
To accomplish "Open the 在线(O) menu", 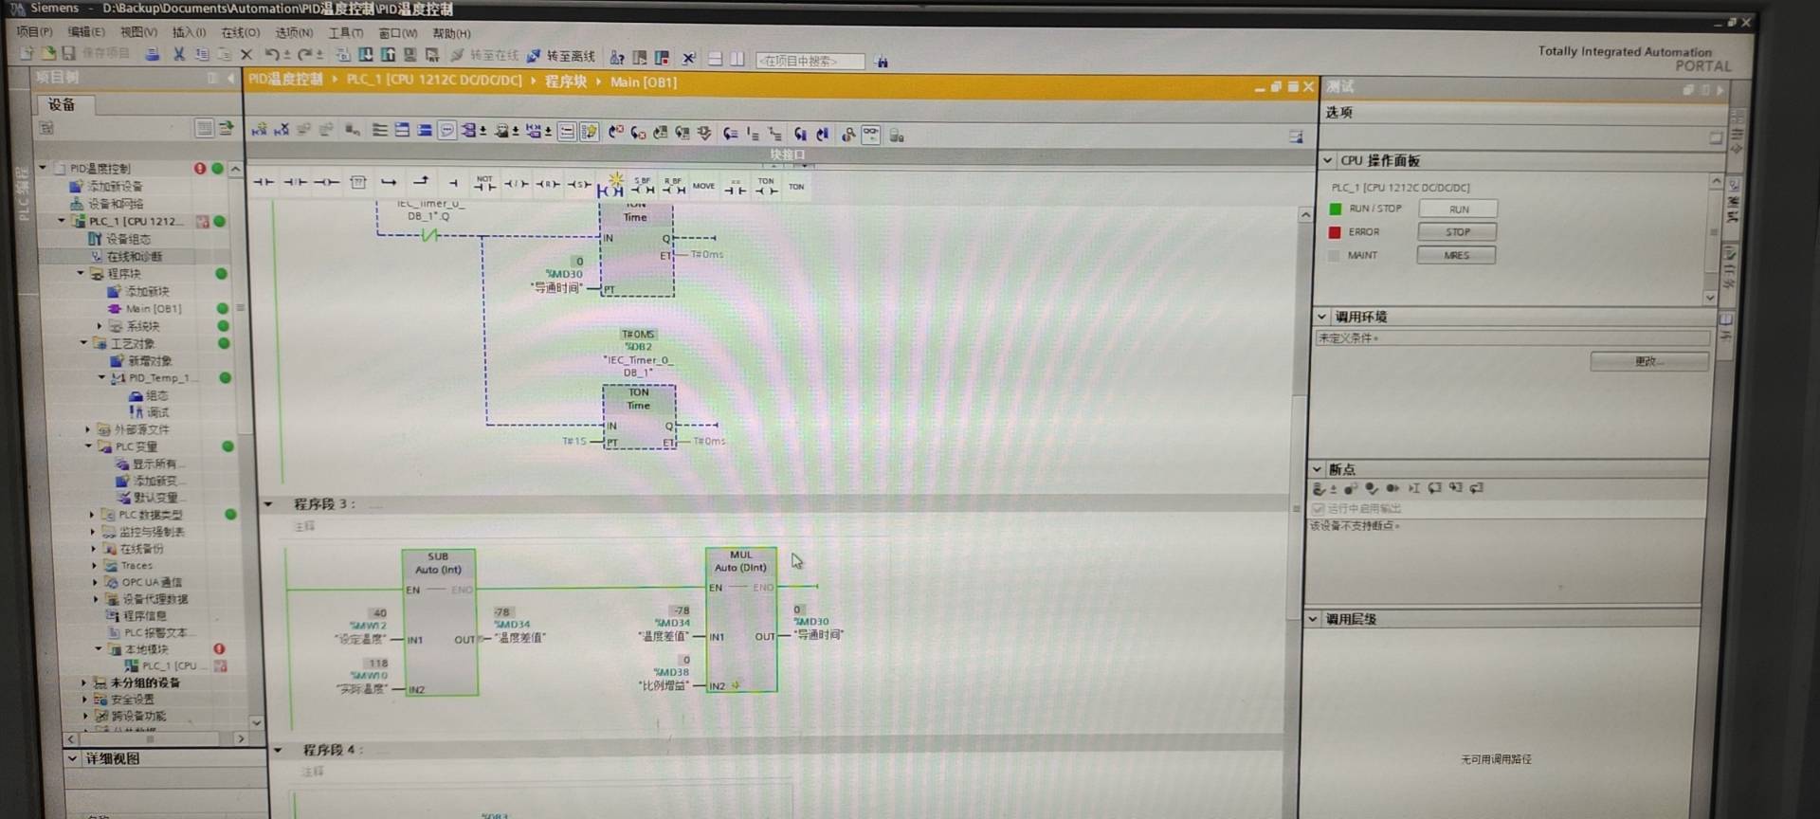I will (x=241, y=32).
